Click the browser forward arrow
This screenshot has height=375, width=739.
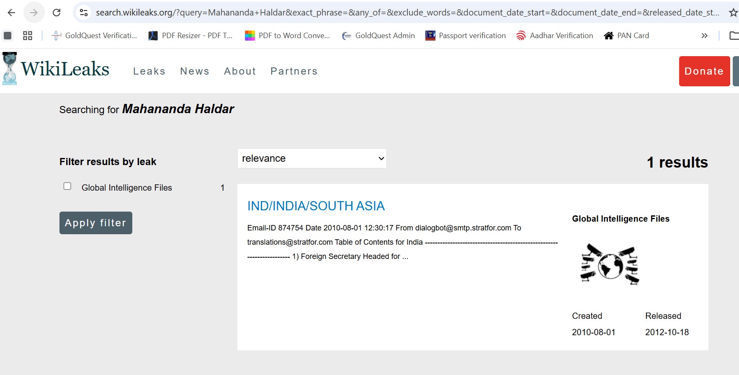[x=34, y=13]
